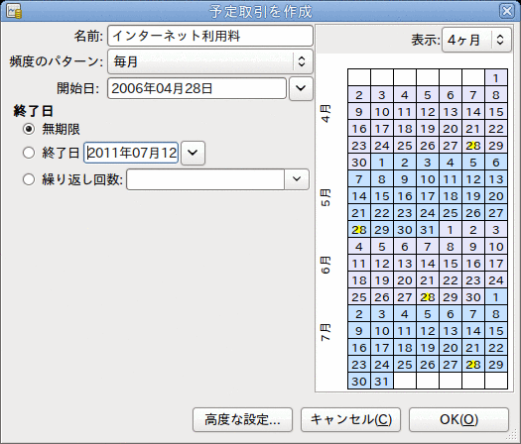Open the 開始日 calendar dropdown arrow
The image size is (521, 444).
coord(301,88)
